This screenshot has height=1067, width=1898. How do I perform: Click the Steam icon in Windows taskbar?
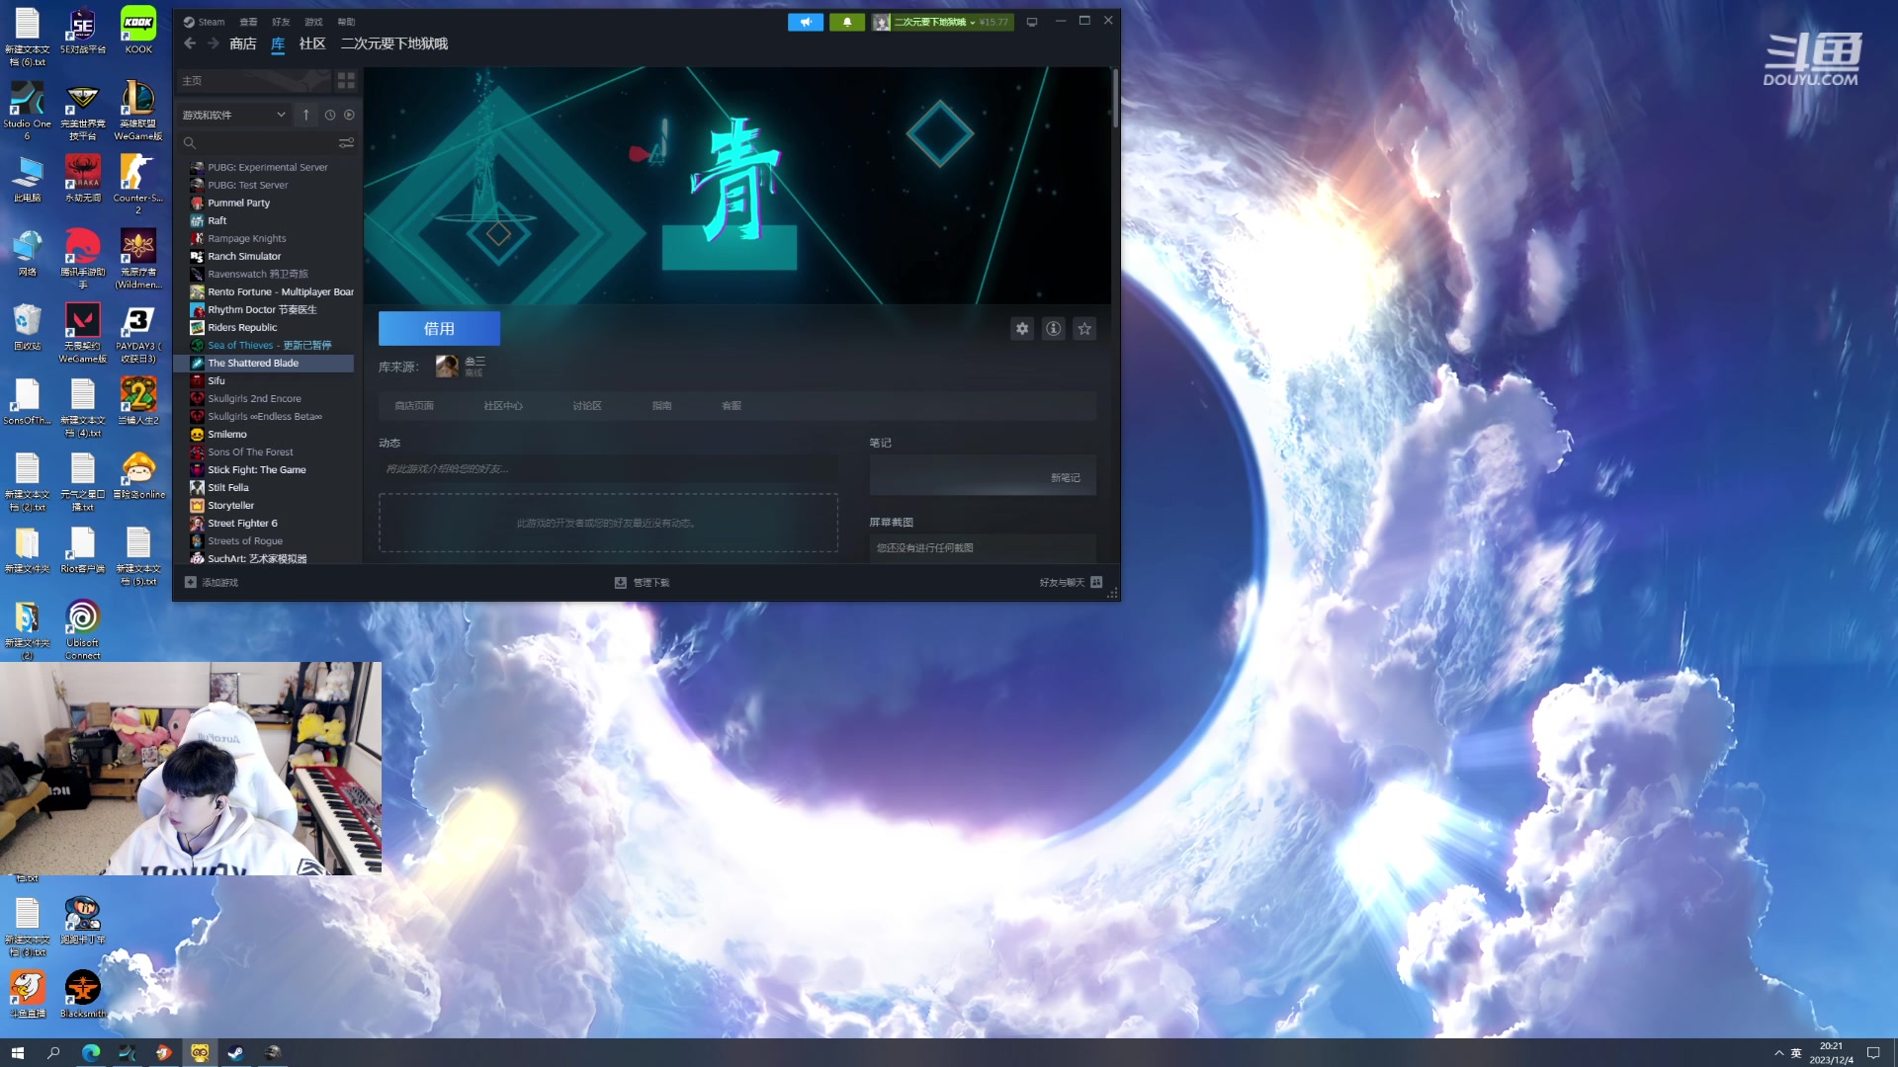(236, 1052)
